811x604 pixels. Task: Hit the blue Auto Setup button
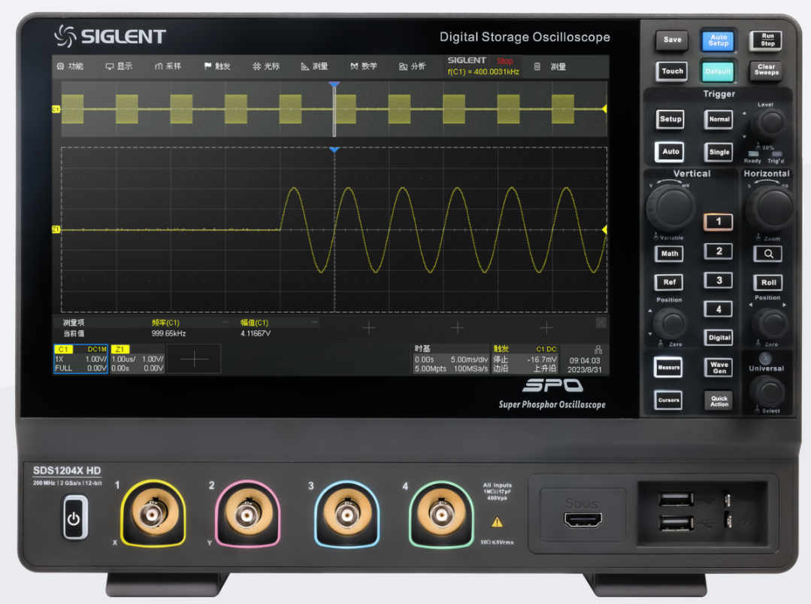tap(719, 41)
